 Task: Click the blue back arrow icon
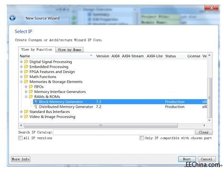pyautogui.click(x=12, y=18)
